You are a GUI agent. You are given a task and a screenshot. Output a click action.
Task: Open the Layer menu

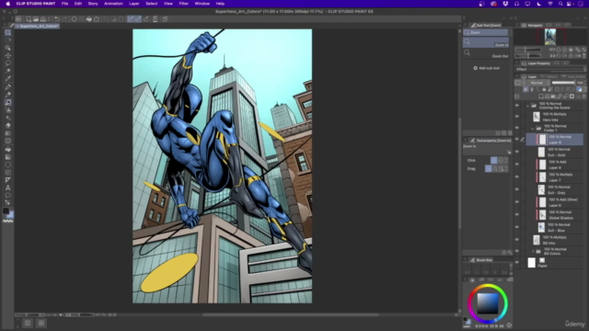[134, 4]
